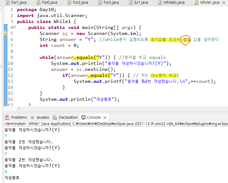Click line number 9 in the gutter
Viewport: 228px width, 183px height.
[12, 57]
